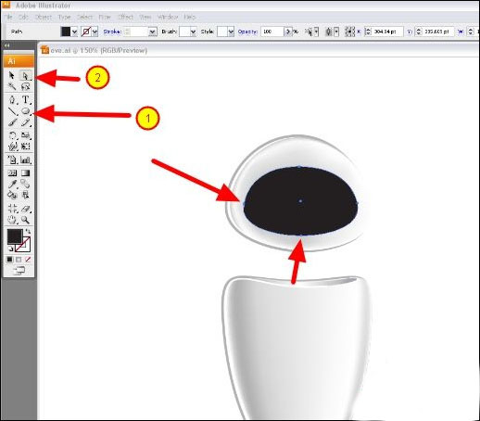The height and width of the screenshot is (421, 480).
Task: Open fill color dropdown in control bar
Action: coord(74,32)
